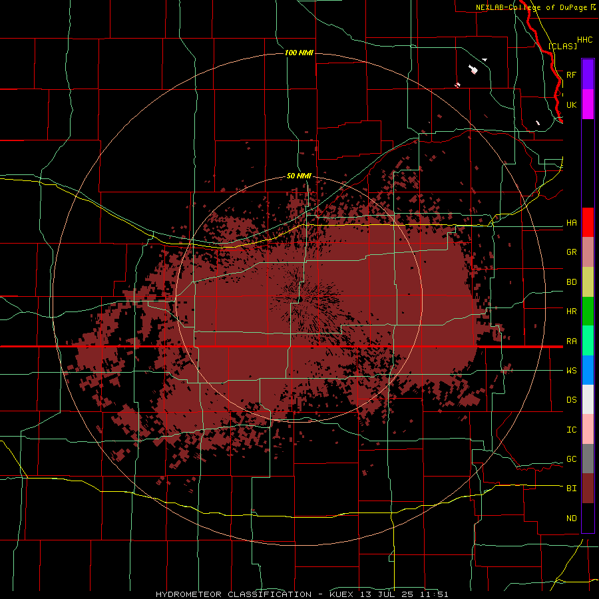Viewport: 599px width, 599px height.
Task: Click the HR legend label
Action: tap(571, 311)
